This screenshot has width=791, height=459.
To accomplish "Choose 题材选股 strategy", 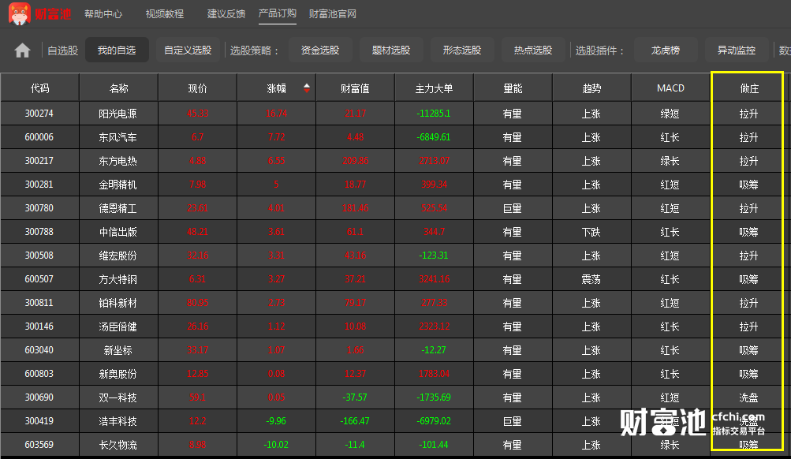I will tap(391, 50).
